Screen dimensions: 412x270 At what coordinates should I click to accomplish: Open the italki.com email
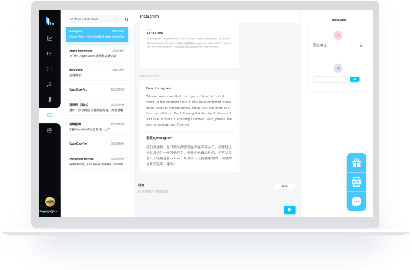[97, 72]
